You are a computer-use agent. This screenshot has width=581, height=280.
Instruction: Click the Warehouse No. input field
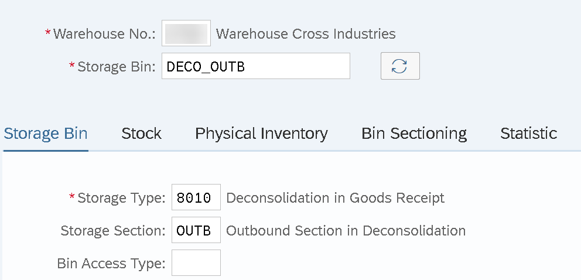pos(186,33)
